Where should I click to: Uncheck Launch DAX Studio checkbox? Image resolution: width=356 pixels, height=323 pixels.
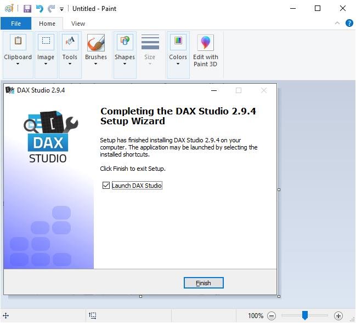(x=106, y=186)
